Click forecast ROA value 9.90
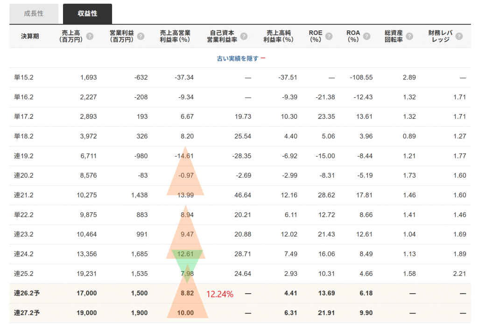 point(366,313)
